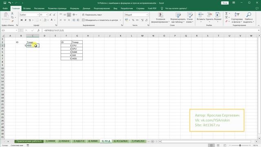Save the workbook with the floppy icon

pyautogui.click(x=5, y=3)
